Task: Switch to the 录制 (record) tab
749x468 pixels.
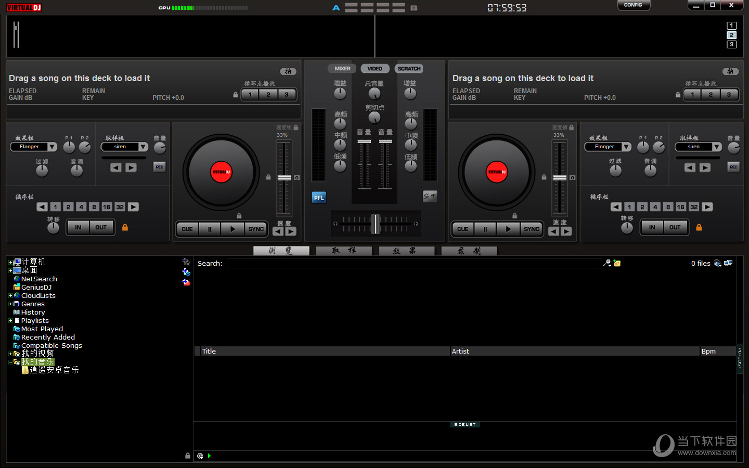Action: [469, 251]
